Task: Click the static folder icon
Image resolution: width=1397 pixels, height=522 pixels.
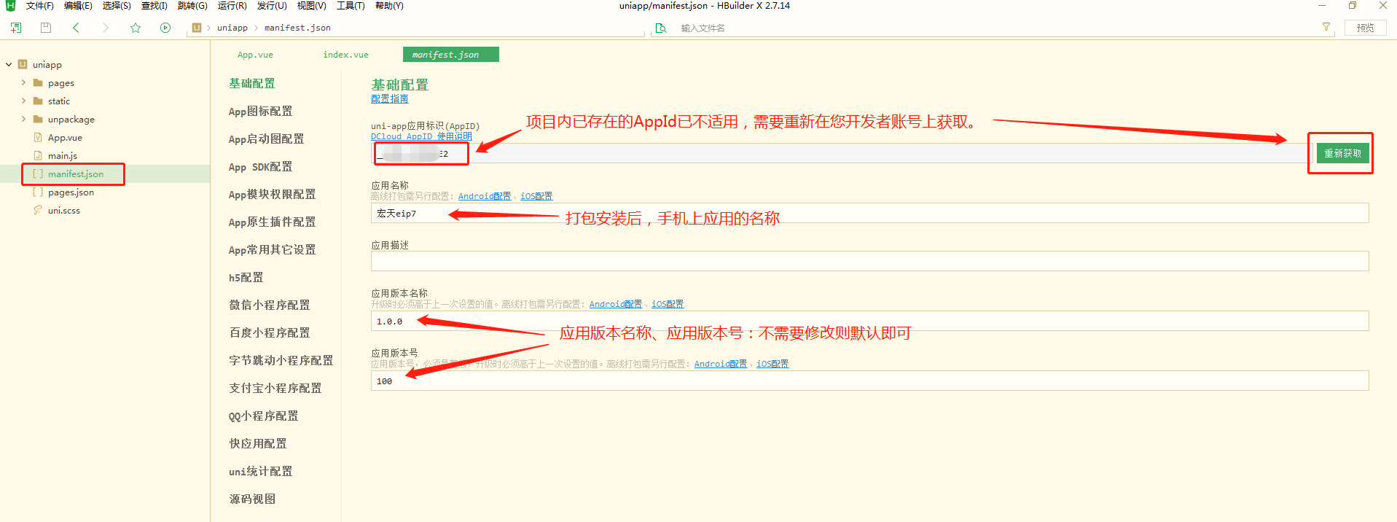Action: tap(38, 101)
